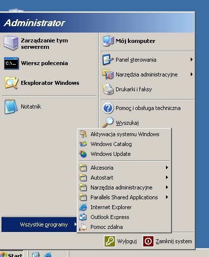The image size is (209, 257).
Task: Open the Autostart folder entry
Action: click(125, 178)
